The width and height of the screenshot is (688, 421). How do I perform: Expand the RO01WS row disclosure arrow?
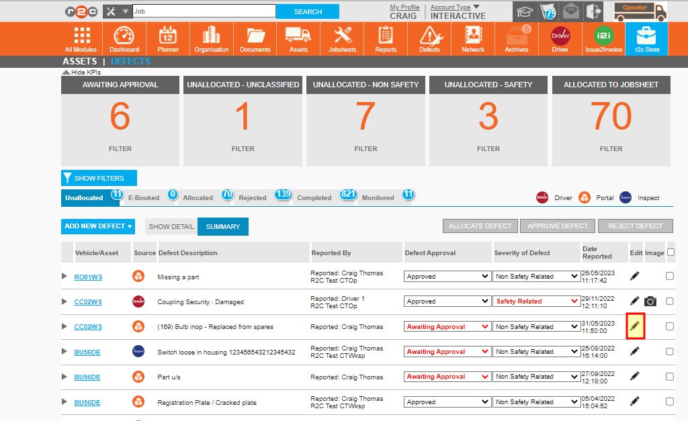[65, 276]
